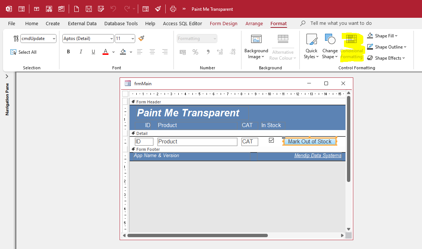Switch to the Form Design tab
This screenshot has width=422, height=249.
click(x=223, y=24)
